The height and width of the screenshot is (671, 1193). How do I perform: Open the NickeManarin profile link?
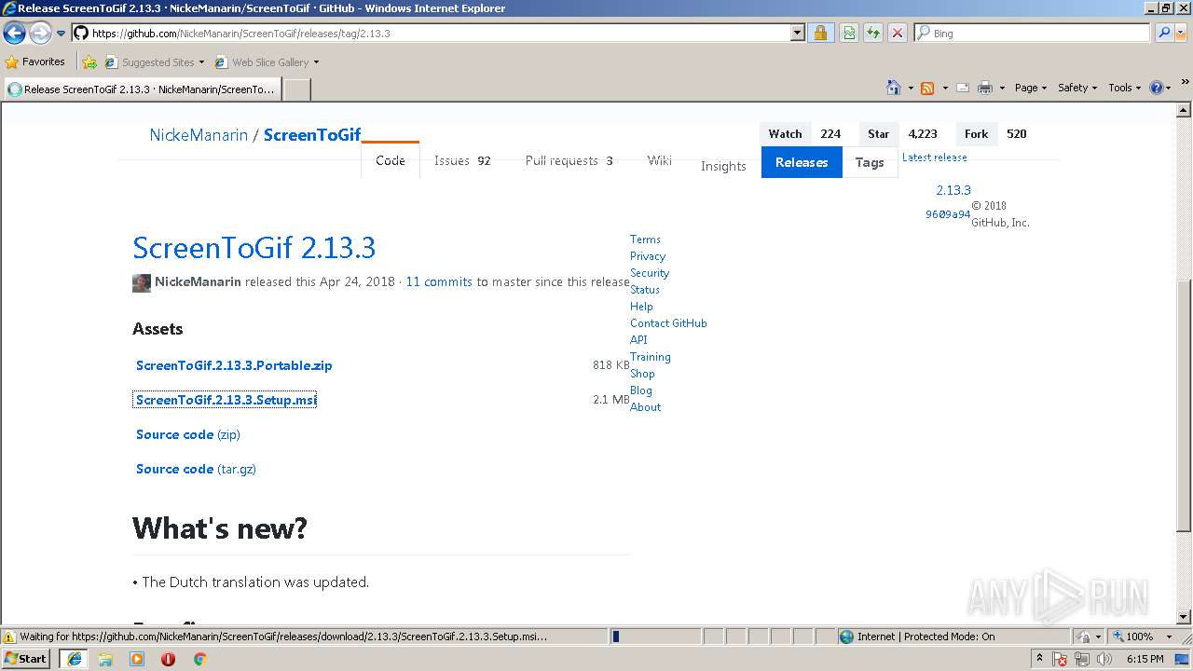pos(199,135)
